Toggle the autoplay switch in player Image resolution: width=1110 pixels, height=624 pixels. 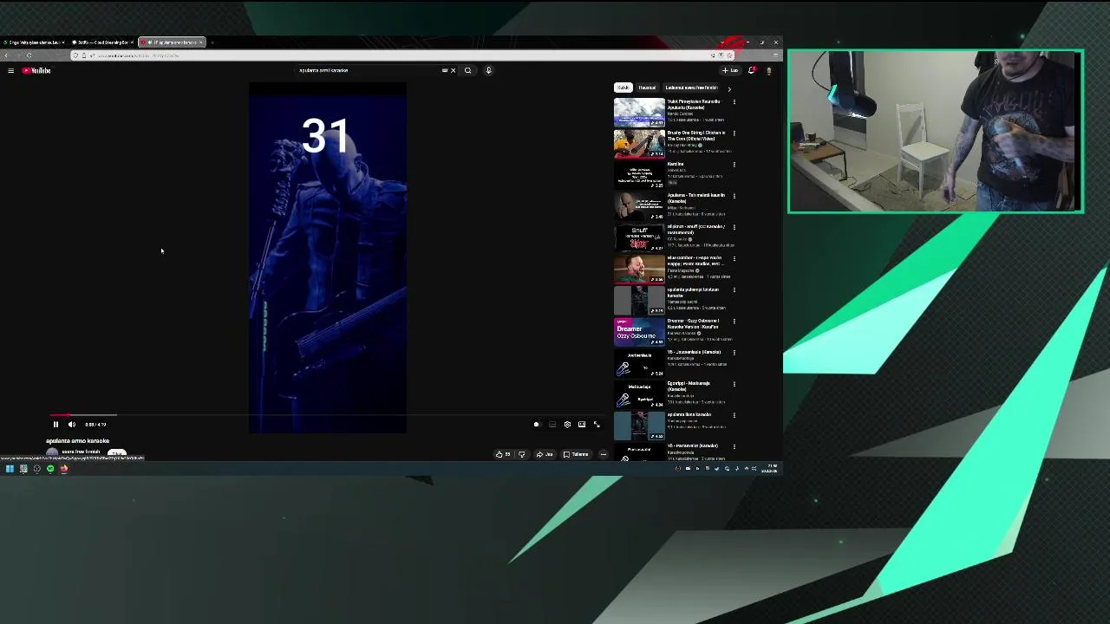pos(536,425)
